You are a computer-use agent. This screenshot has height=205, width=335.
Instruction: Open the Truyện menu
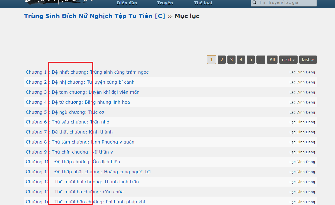click(x=165, y=3)
